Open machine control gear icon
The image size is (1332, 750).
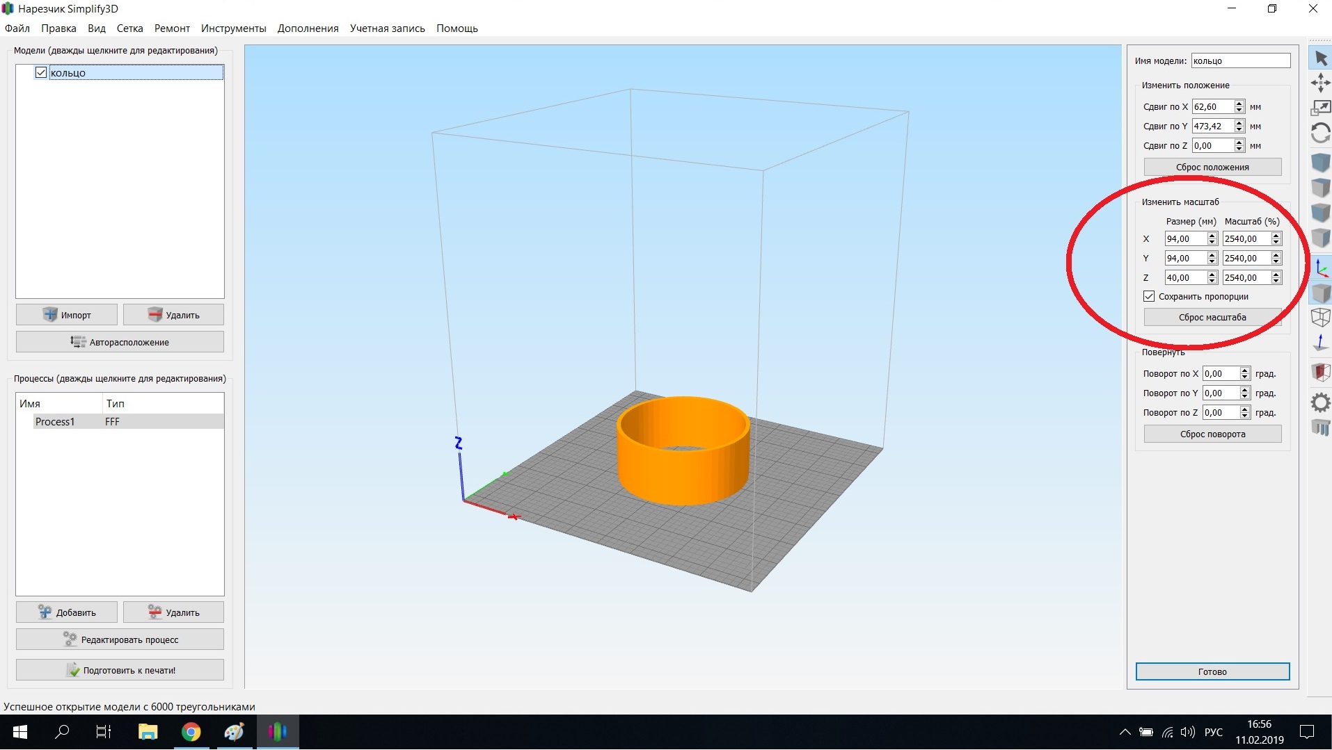[x=1320, y=402]
